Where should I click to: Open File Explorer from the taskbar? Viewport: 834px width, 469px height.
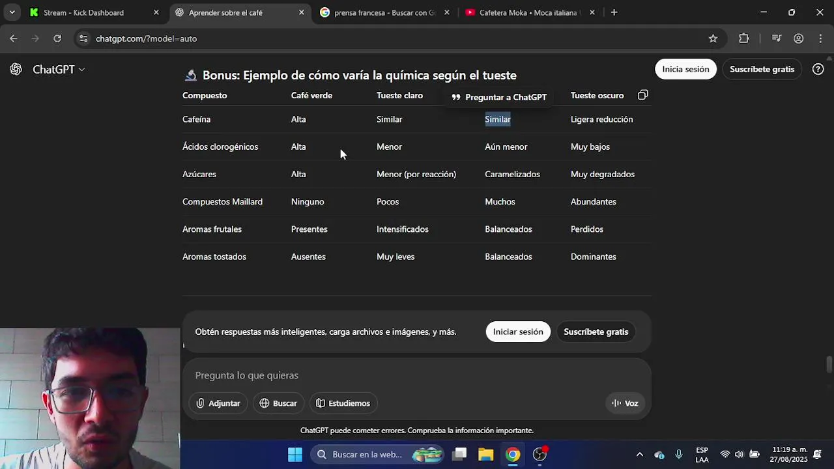point(486,455)
